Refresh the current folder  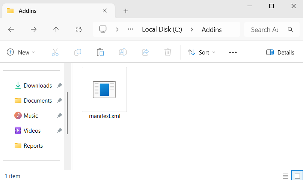(x=78, y=29)
